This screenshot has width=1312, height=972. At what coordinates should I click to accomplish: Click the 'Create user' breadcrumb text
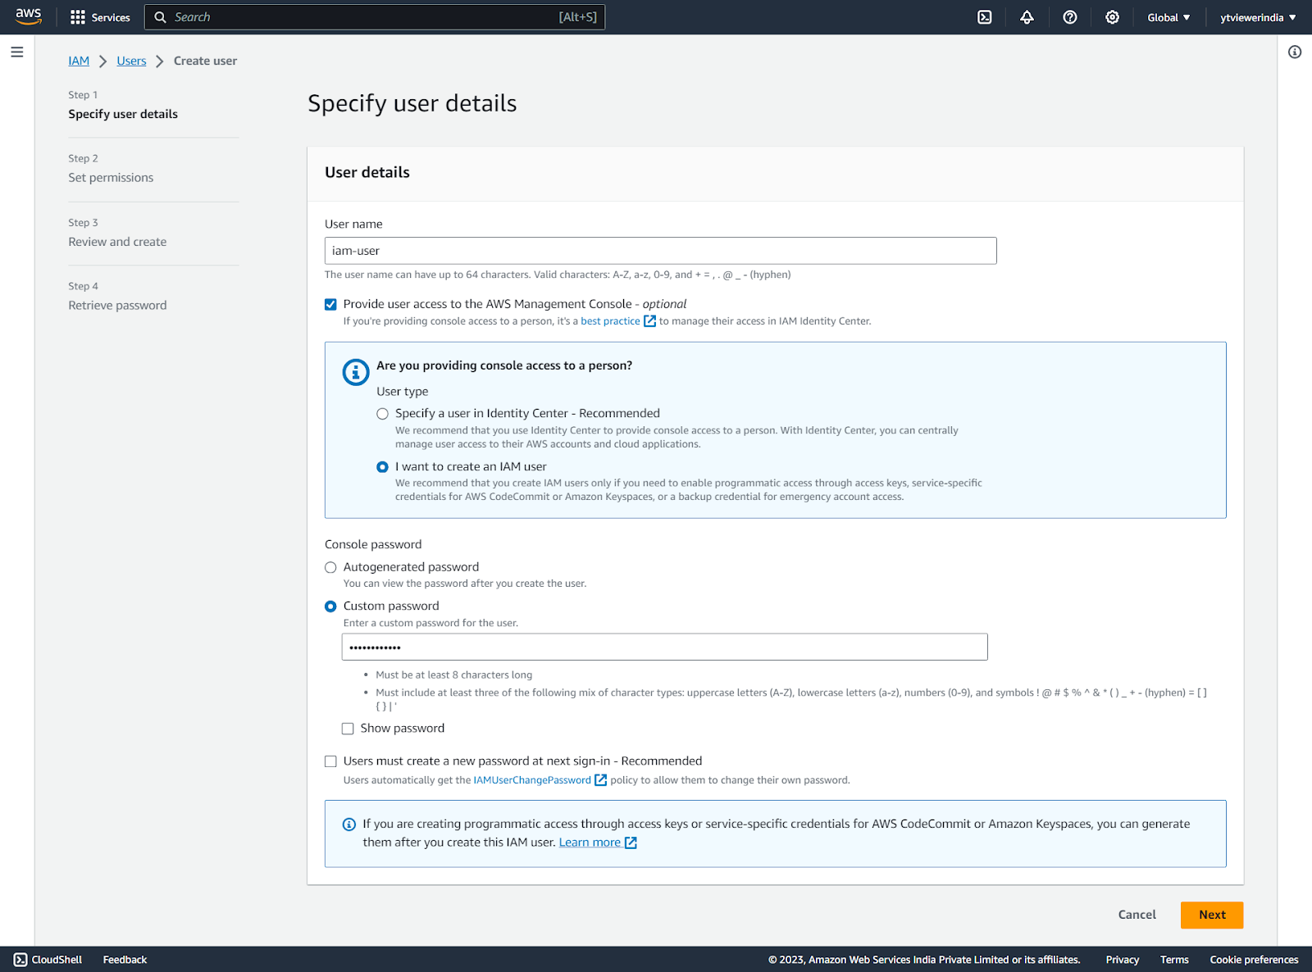(x=205, y=61)
